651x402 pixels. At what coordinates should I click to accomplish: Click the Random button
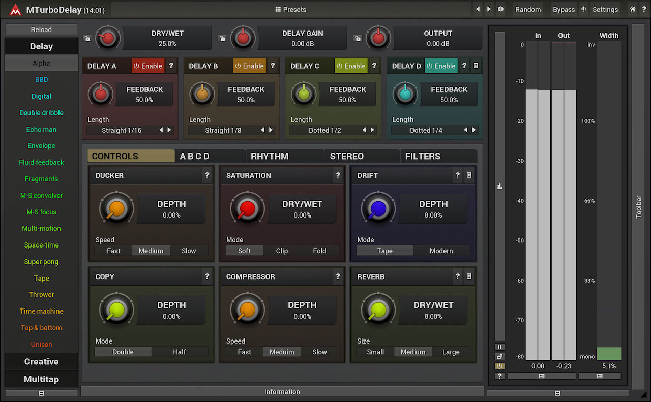pyautogui.click(x=527, y=9)
